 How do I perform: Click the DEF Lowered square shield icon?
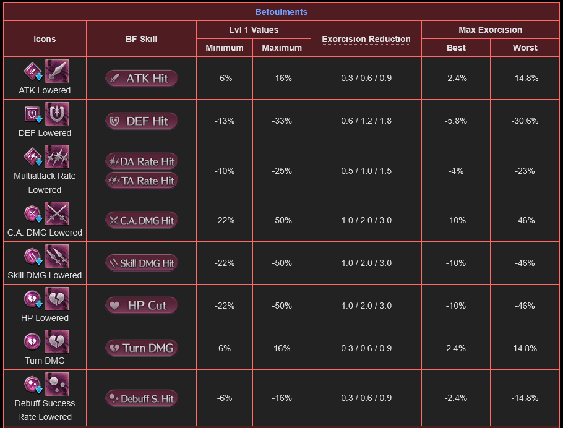tap(57, 114)
